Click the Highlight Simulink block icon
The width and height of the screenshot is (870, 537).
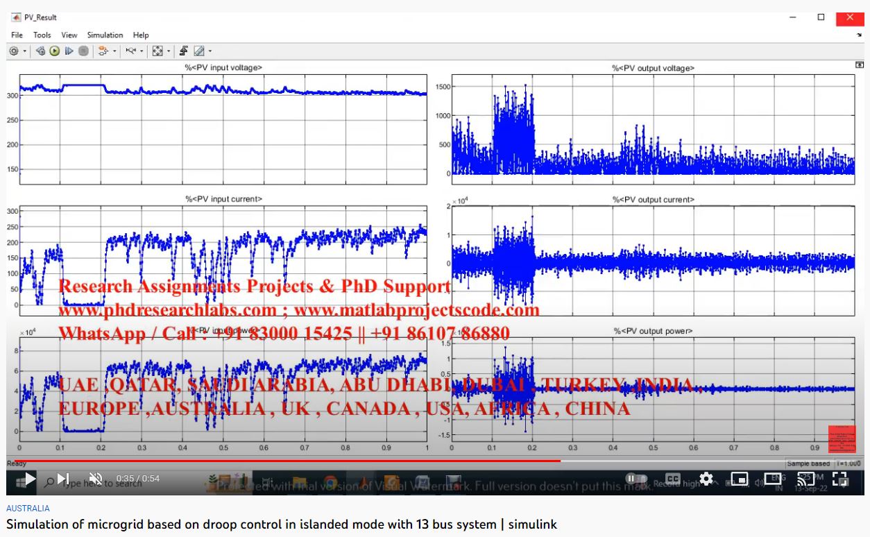103,51
